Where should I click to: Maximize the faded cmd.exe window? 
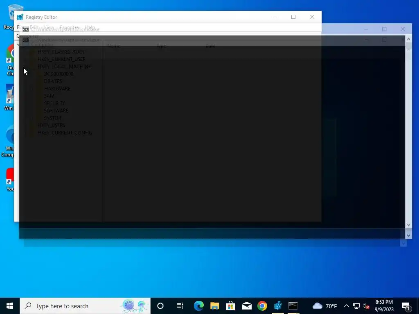[384, 29]
